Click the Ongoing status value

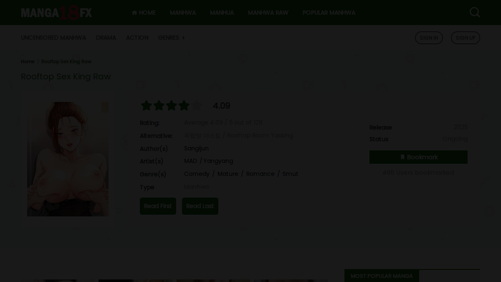click(x=455, y=139)
